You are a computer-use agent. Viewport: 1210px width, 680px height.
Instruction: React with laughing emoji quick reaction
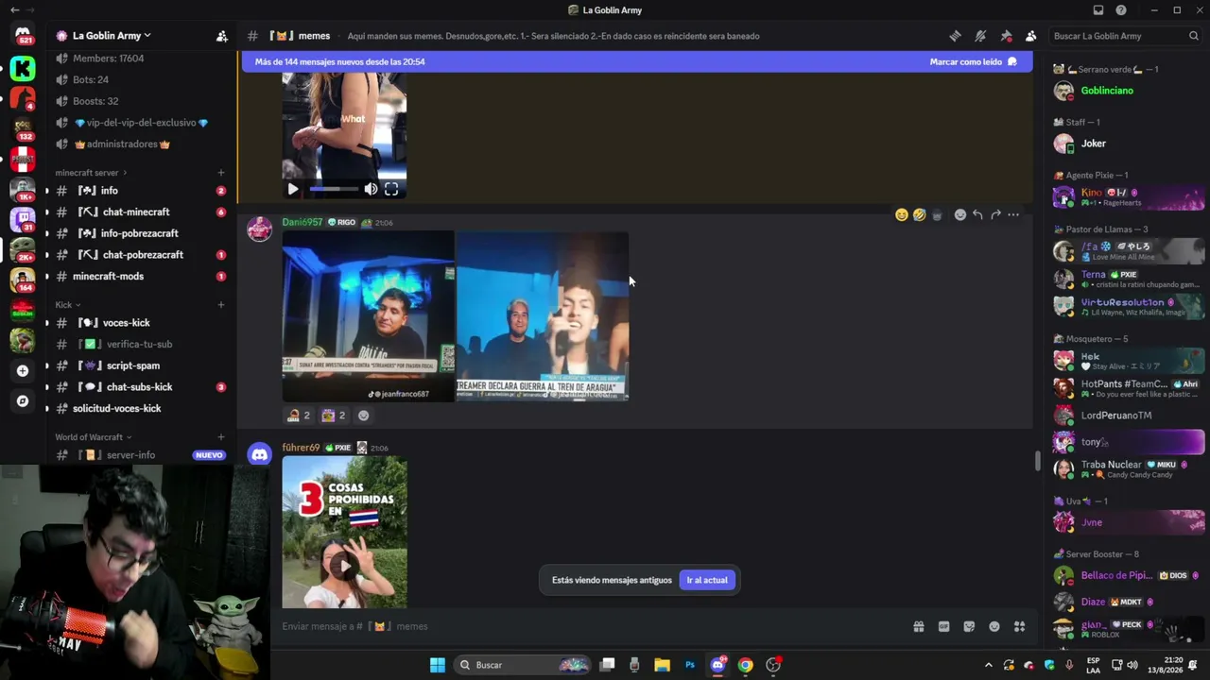pos(919,214)
